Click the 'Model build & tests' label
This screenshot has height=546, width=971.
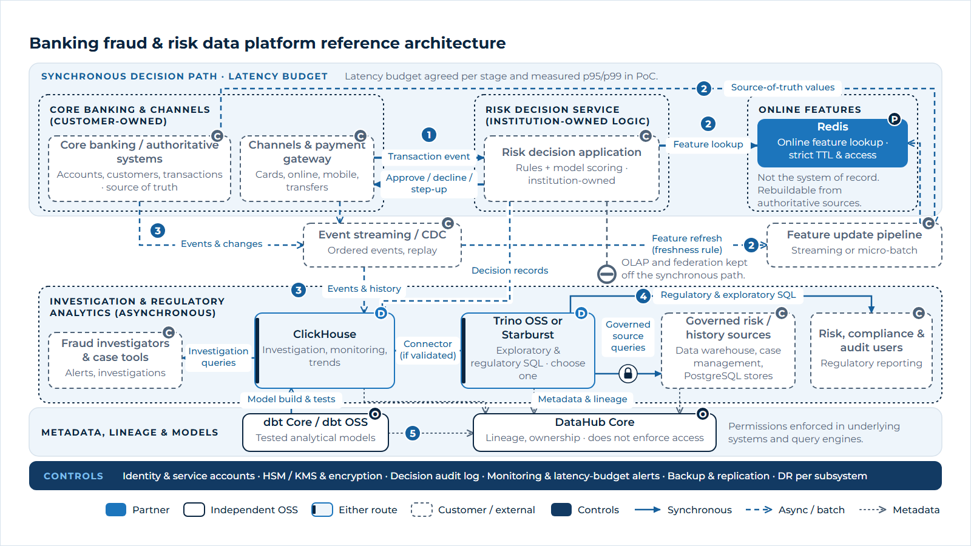(x=291, y=399)
